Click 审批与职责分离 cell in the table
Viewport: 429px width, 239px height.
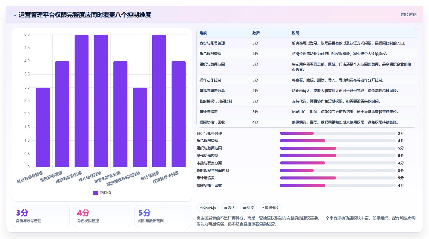click(212, 91)
